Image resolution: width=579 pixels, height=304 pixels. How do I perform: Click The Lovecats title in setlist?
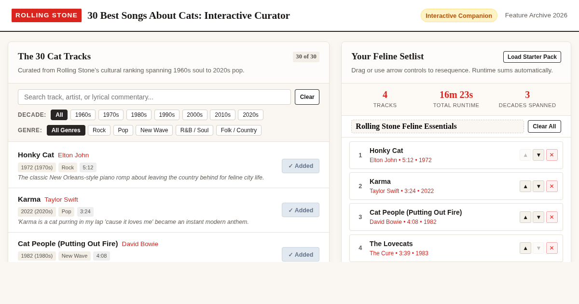(391, 244)
